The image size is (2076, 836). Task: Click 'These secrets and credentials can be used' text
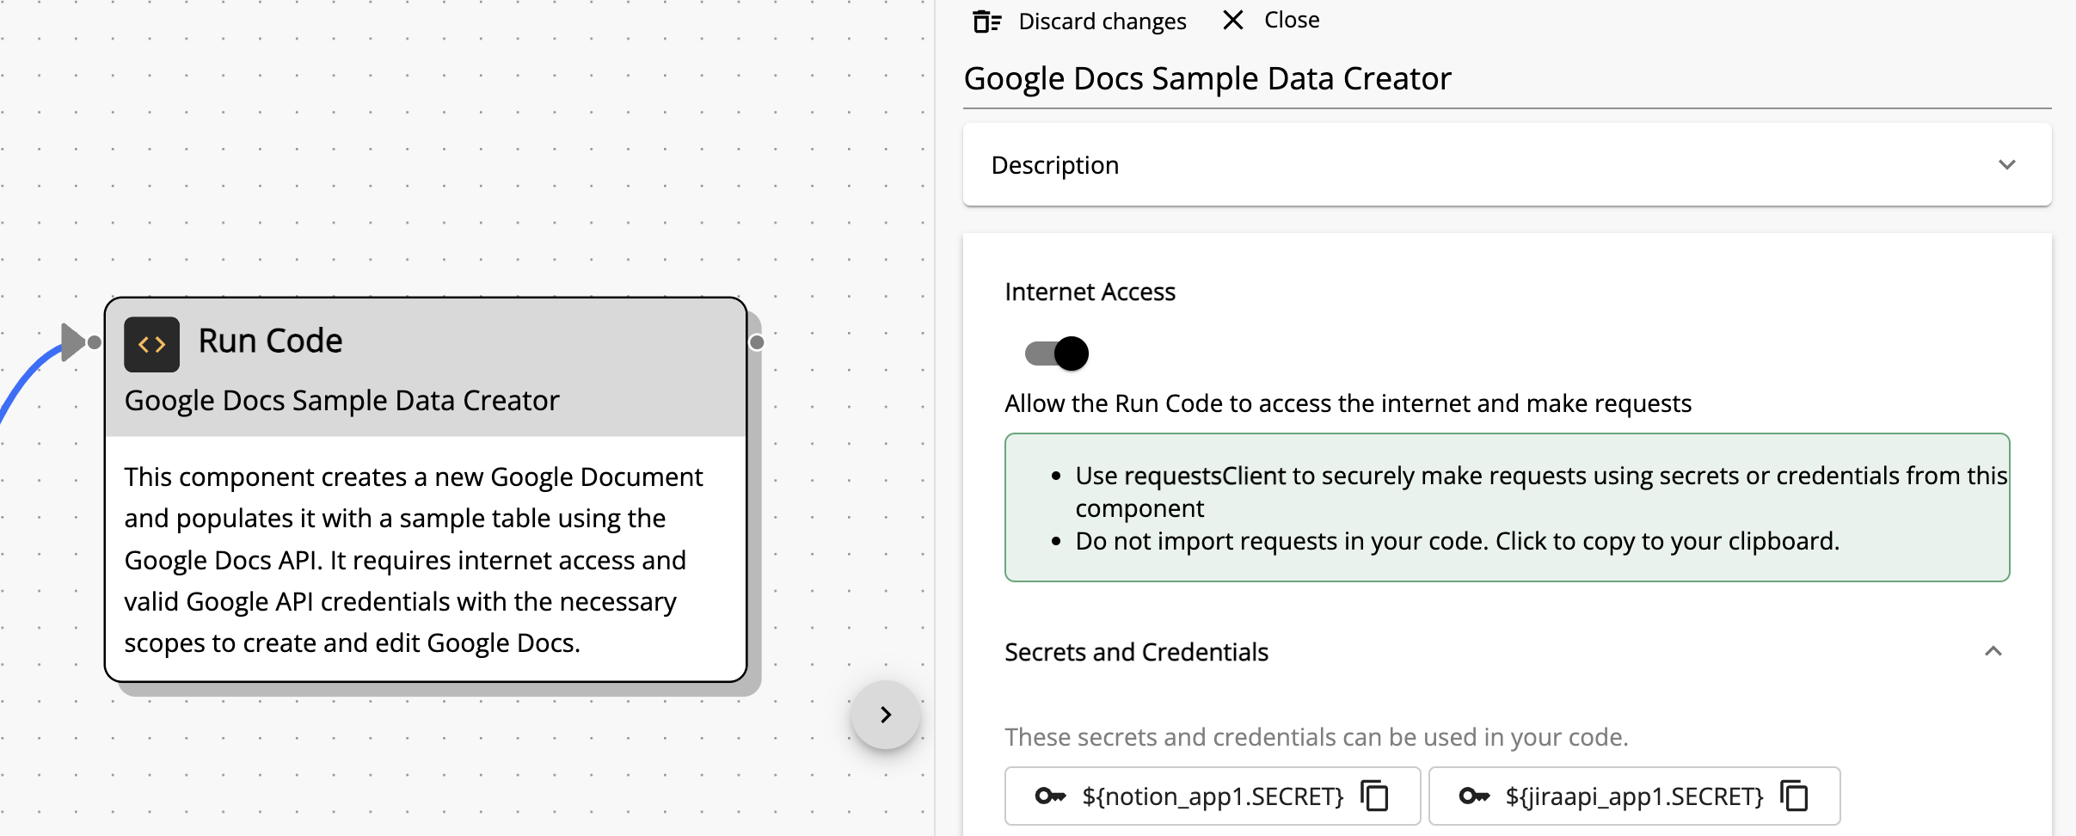click(1316, 737)
